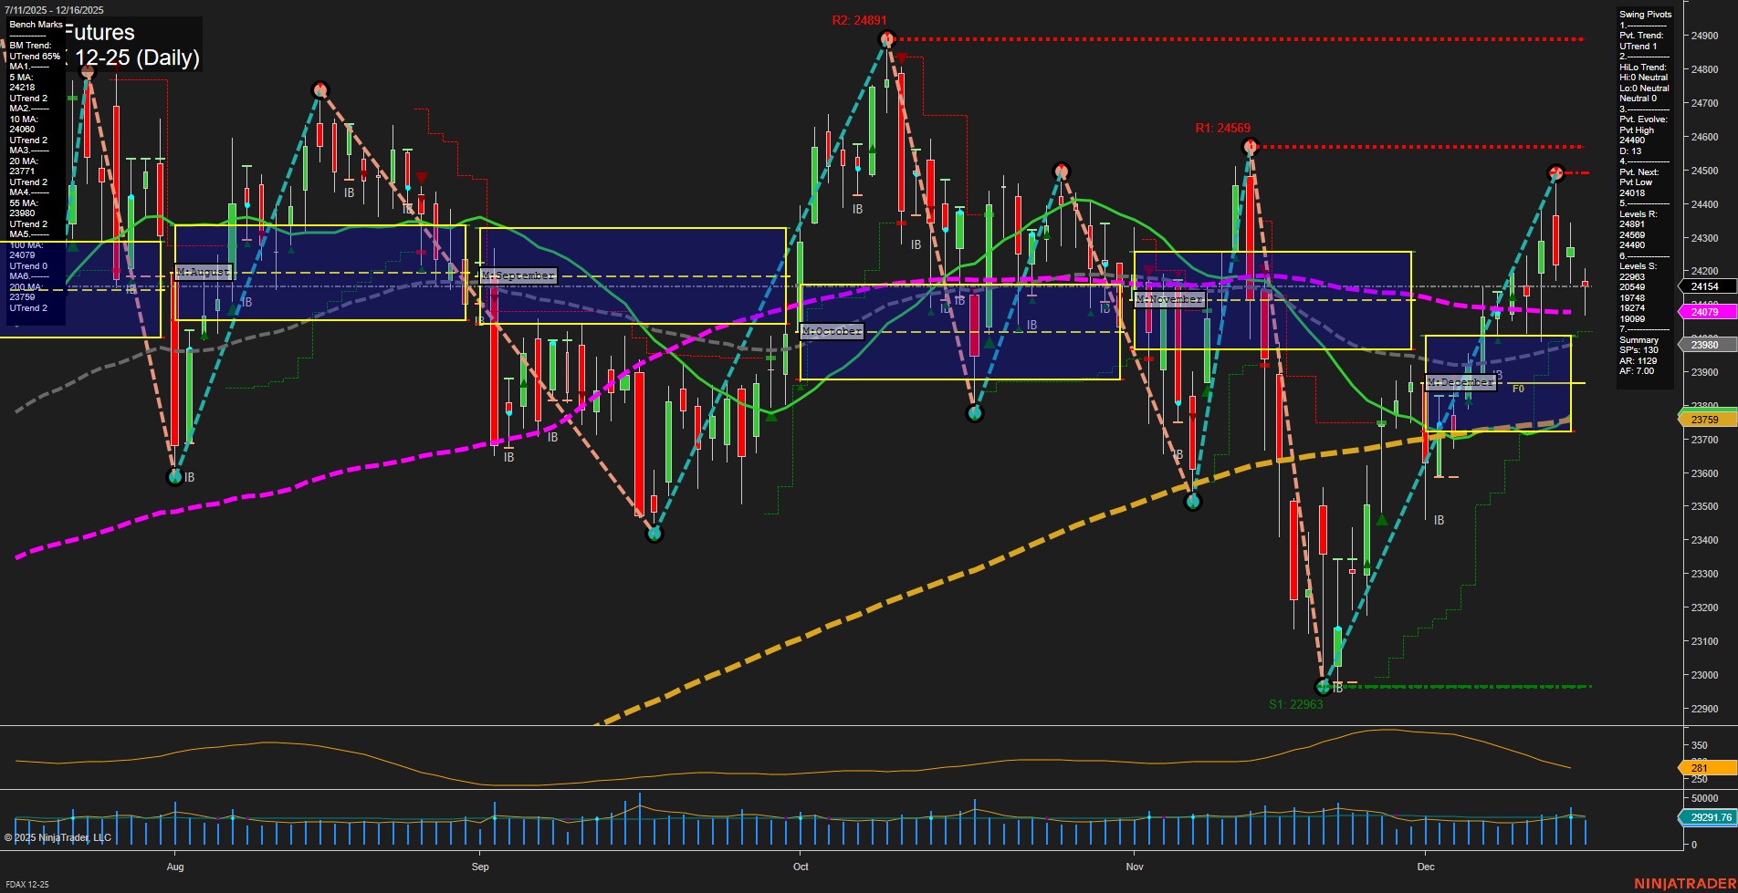The height and width of the screenshot is (893, 1738).
Task: Click the red down-arrow marker below the R2 peak
Action: click(x=903, y=57)
